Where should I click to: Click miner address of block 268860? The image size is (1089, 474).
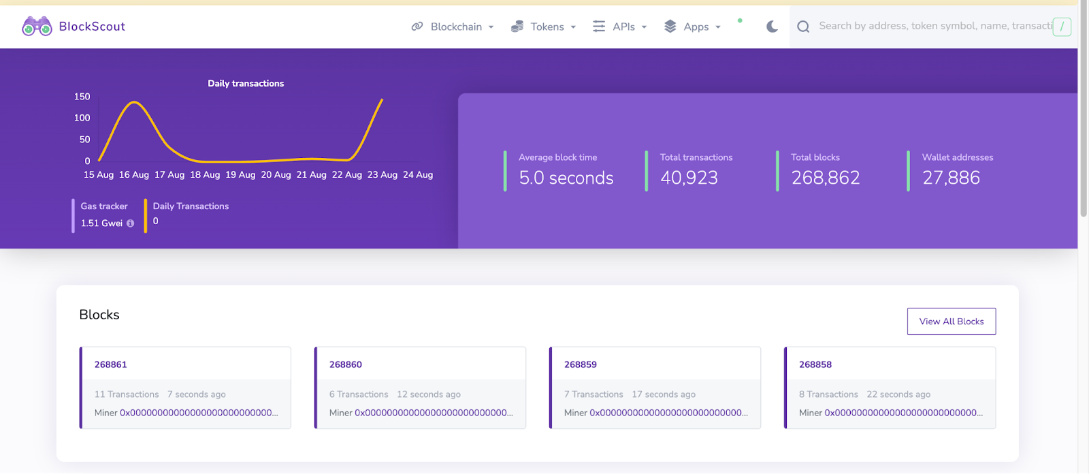(x=434, y=413)
